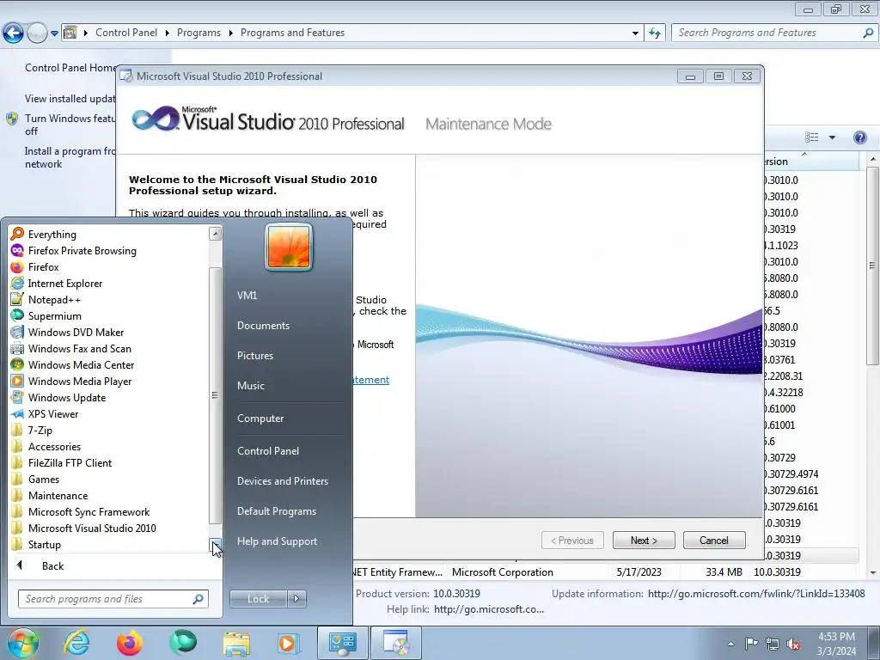The image size is (880, 660).
Task: Open recent pages dropdown in Control Panel
Action: tap(54, 34)
